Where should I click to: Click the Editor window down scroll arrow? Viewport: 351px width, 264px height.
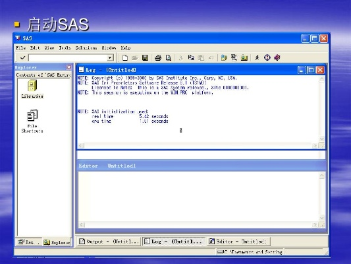tap(321, 218)
